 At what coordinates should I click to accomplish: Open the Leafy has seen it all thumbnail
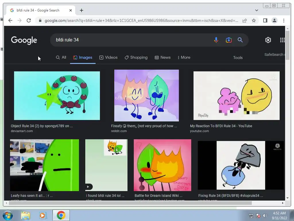[45, 165]
